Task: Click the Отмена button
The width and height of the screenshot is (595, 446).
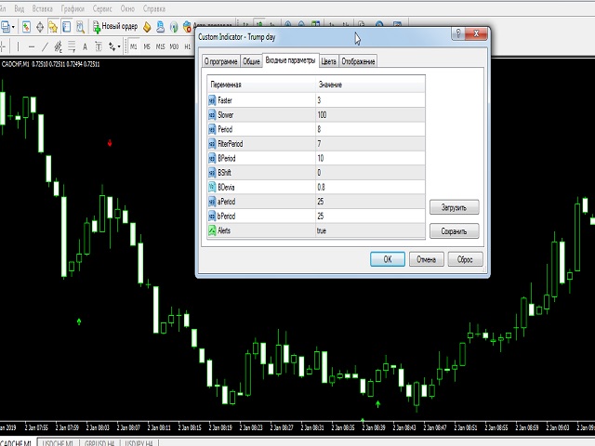Action: (426, 259)
